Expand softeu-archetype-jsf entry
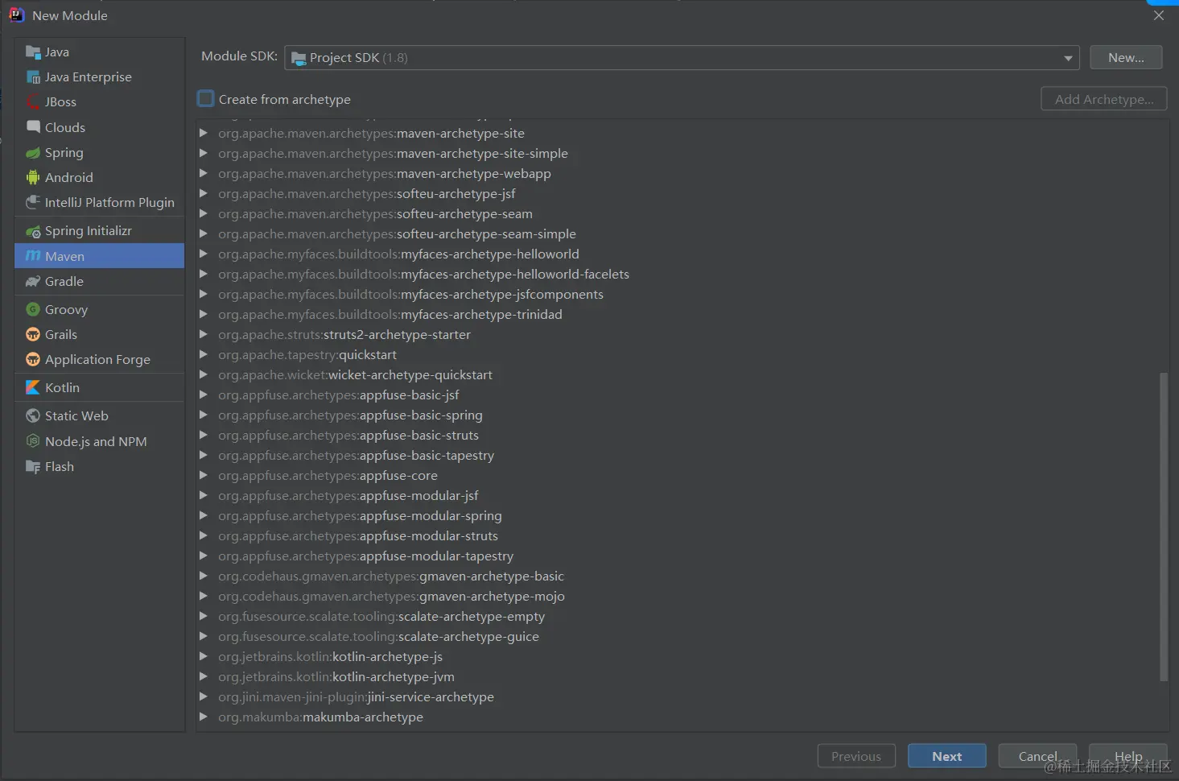This screenshot has height=781, width=1179. pos(204,193)
